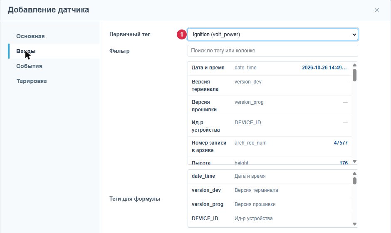391x233 pixels.
Task: Click the Высота height row
Action: tap(270, 161)
